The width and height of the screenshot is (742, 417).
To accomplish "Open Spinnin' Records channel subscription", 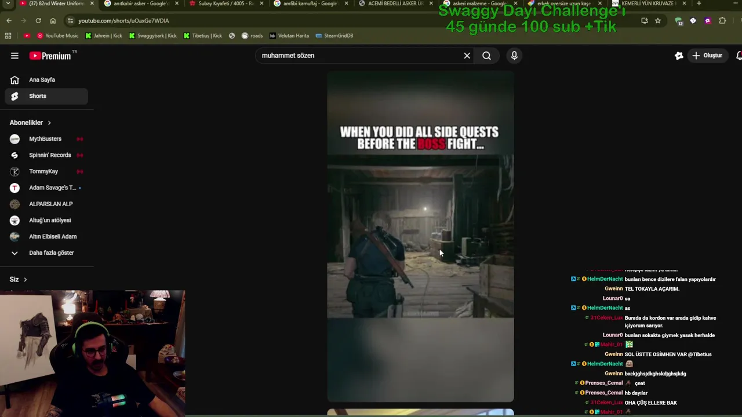I will pyautogui.click(x=46, y=155).
